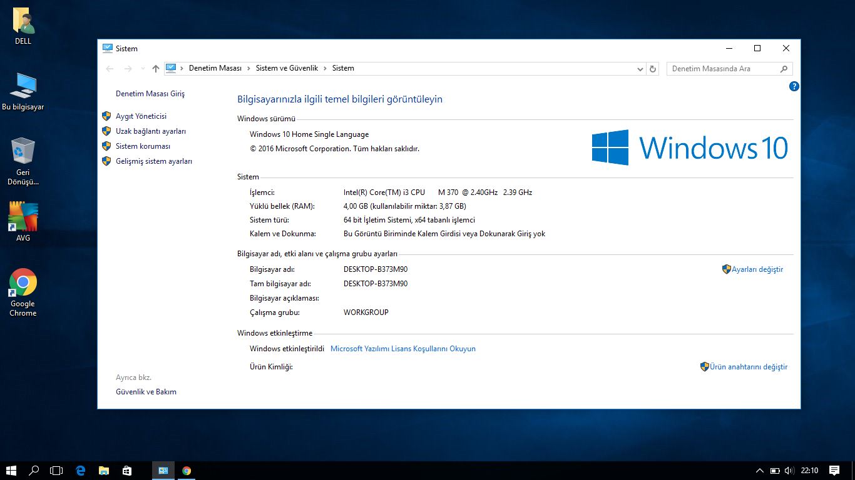Select Ayarları değiştir link
The image size is (855, 480).
tap(757, 269)
